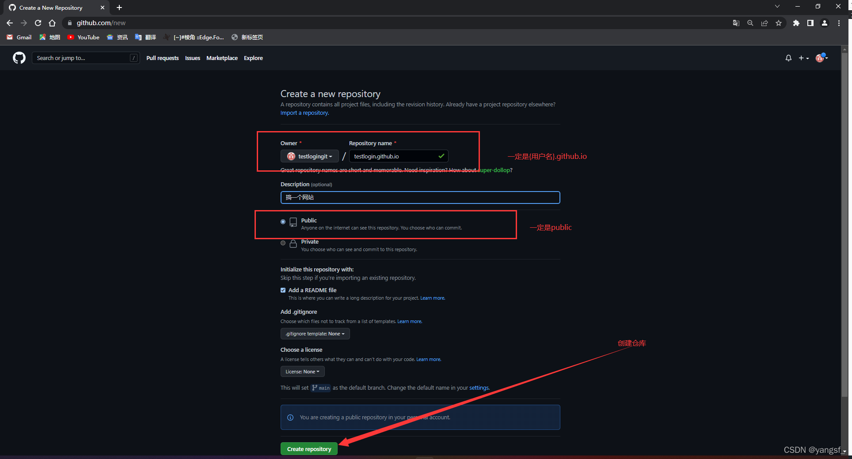Image resolution: width=852 pixels, height=459 pixels.
Task: Open the Chrome profile icon
Action: [x=825, y=23]
